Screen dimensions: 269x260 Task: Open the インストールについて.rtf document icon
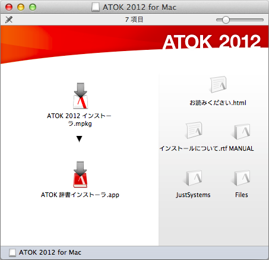(194, 130)
